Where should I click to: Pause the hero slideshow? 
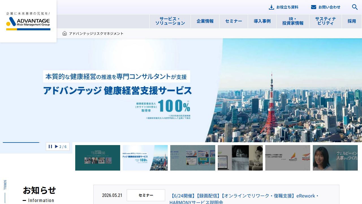pyautogui.click(x=50, y=146)
